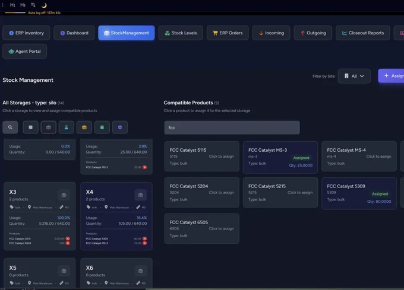Open the Closeout Reports tab
This screenshot has width=404, height=290.
[363, 33]
